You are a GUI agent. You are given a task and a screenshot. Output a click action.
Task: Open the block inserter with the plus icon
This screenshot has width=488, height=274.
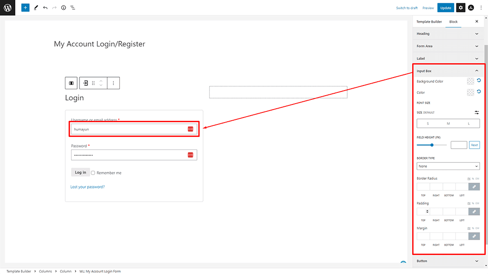[x=25, y=7]
